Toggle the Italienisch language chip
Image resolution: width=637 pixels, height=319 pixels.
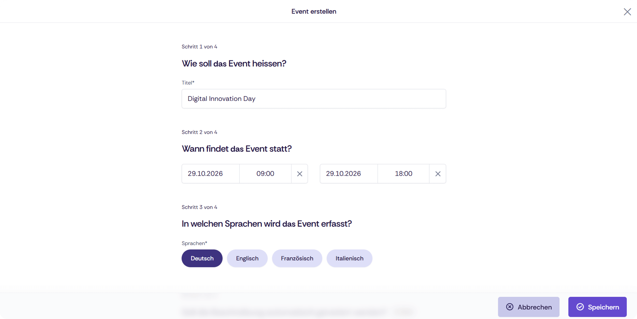coord(349,258)
